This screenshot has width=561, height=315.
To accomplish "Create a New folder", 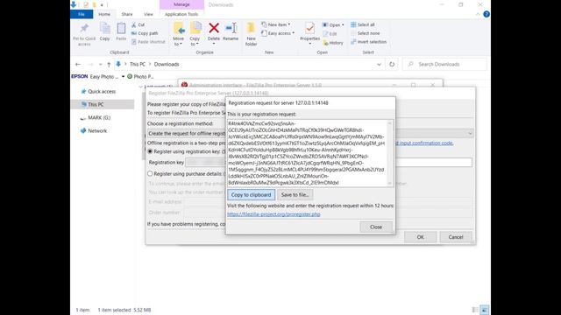I will point(252,34).
